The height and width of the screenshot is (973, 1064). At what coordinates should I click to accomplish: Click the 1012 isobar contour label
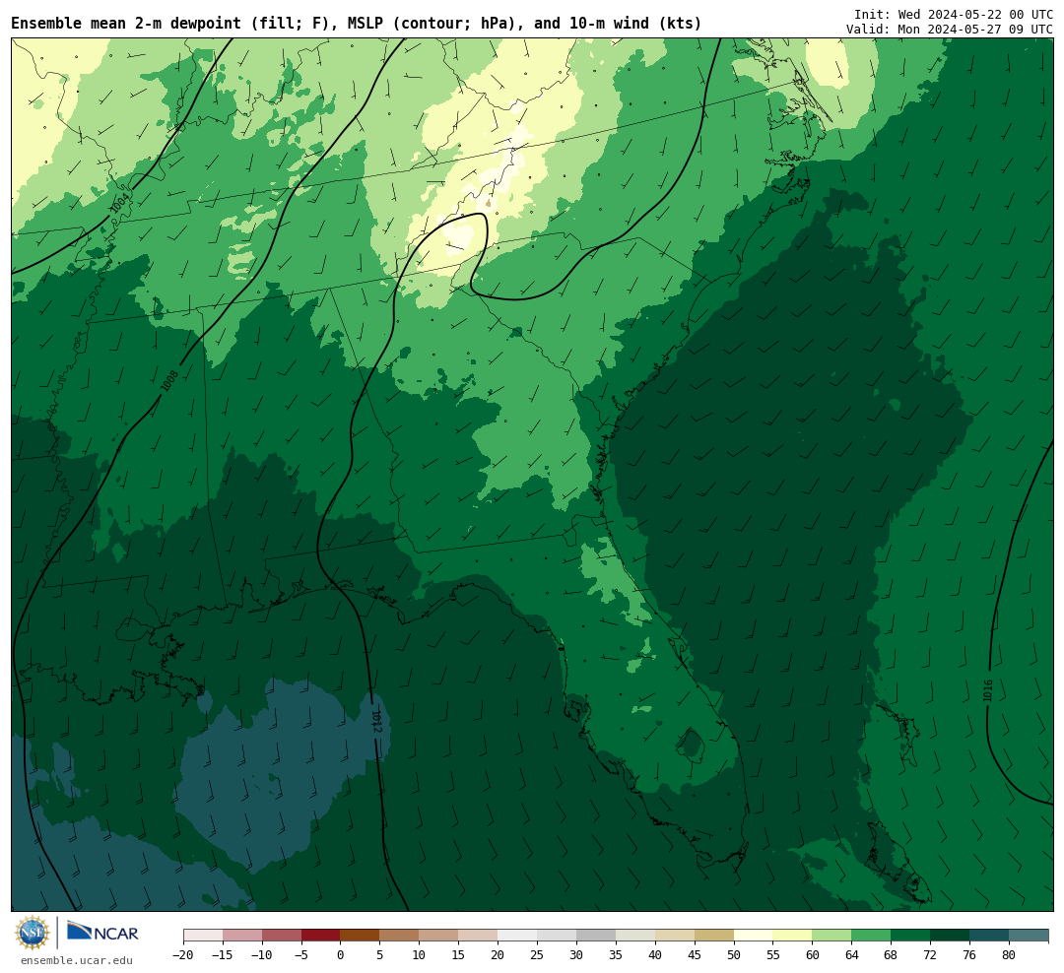click(376, 721)
